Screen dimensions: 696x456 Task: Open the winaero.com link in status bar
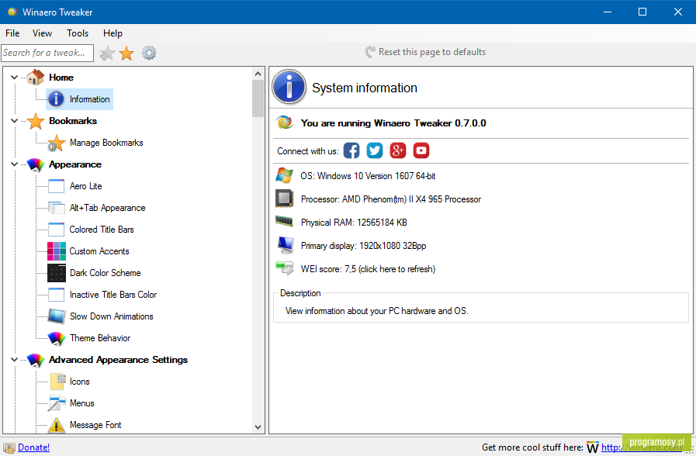click(x=641, y=447)
